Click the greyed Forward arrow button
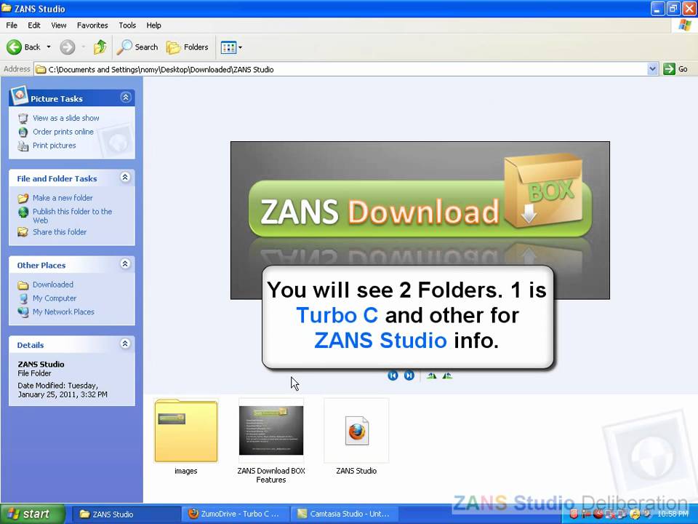Screen dimensions: 698x524 pyautogui.click(x=68, y=47)
